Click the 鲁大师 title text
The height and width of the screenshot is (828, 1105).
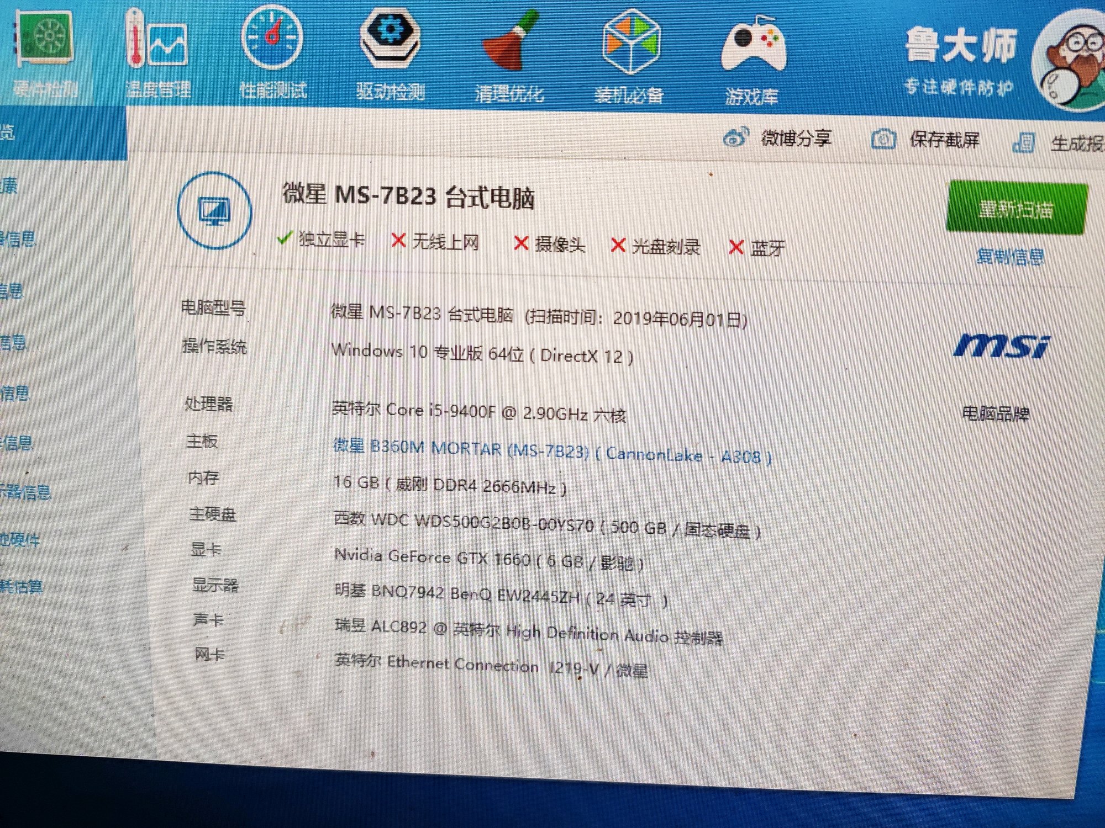coord(961,45)
